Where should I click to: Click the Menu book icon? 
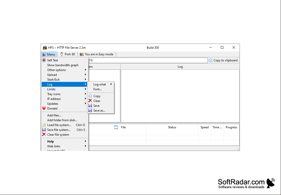(44, 54)
